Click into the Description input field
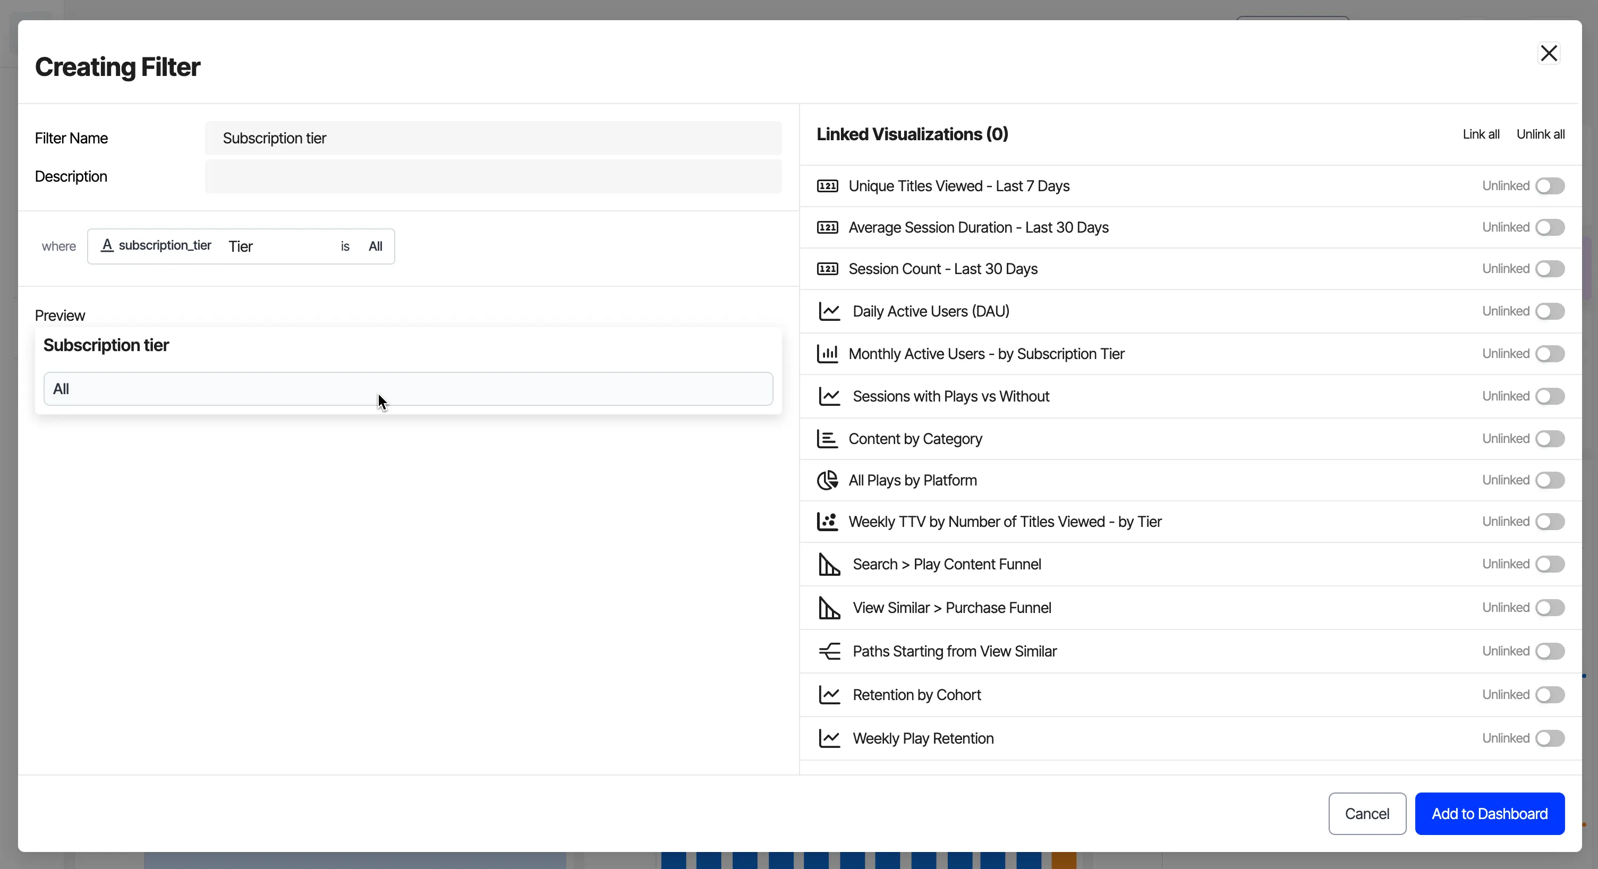Viewport: 1598px width, 869px height. pyautogui.click(x=493, y=177)
